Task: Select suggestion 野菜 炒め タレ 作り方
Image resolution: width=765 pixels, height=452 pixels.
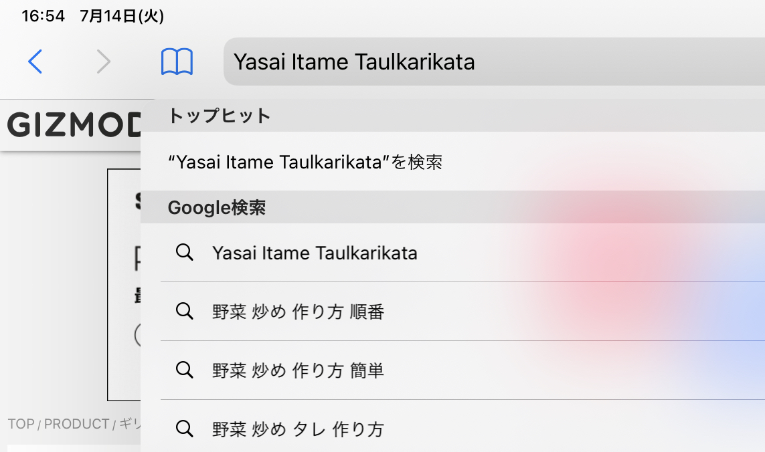Action: point(462,426)
